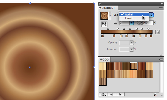This screenshot has height=100, width=167.
Task: Click the aspect ratio icon
Action: pos(140,23)
